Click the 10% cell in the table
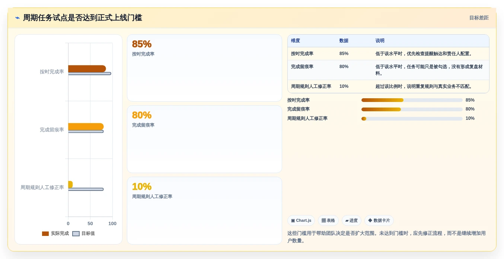 [x=344, y=86]
